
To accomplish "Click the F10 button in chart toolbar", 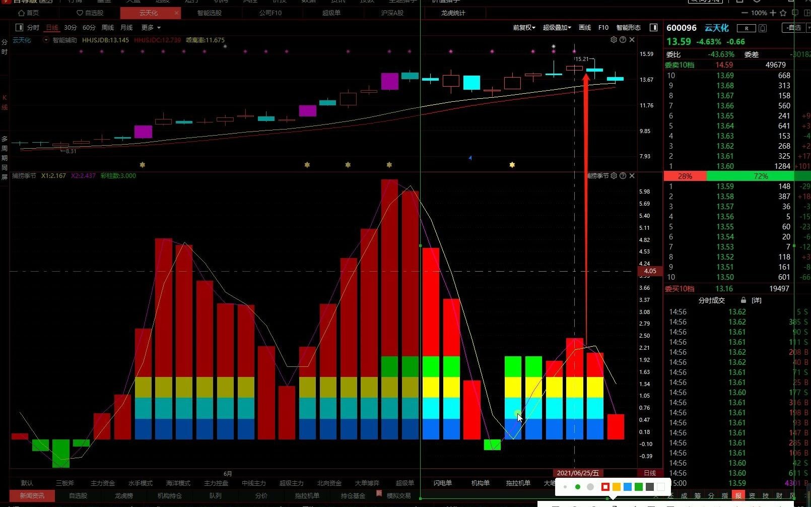I will click(x=603, y=28).
